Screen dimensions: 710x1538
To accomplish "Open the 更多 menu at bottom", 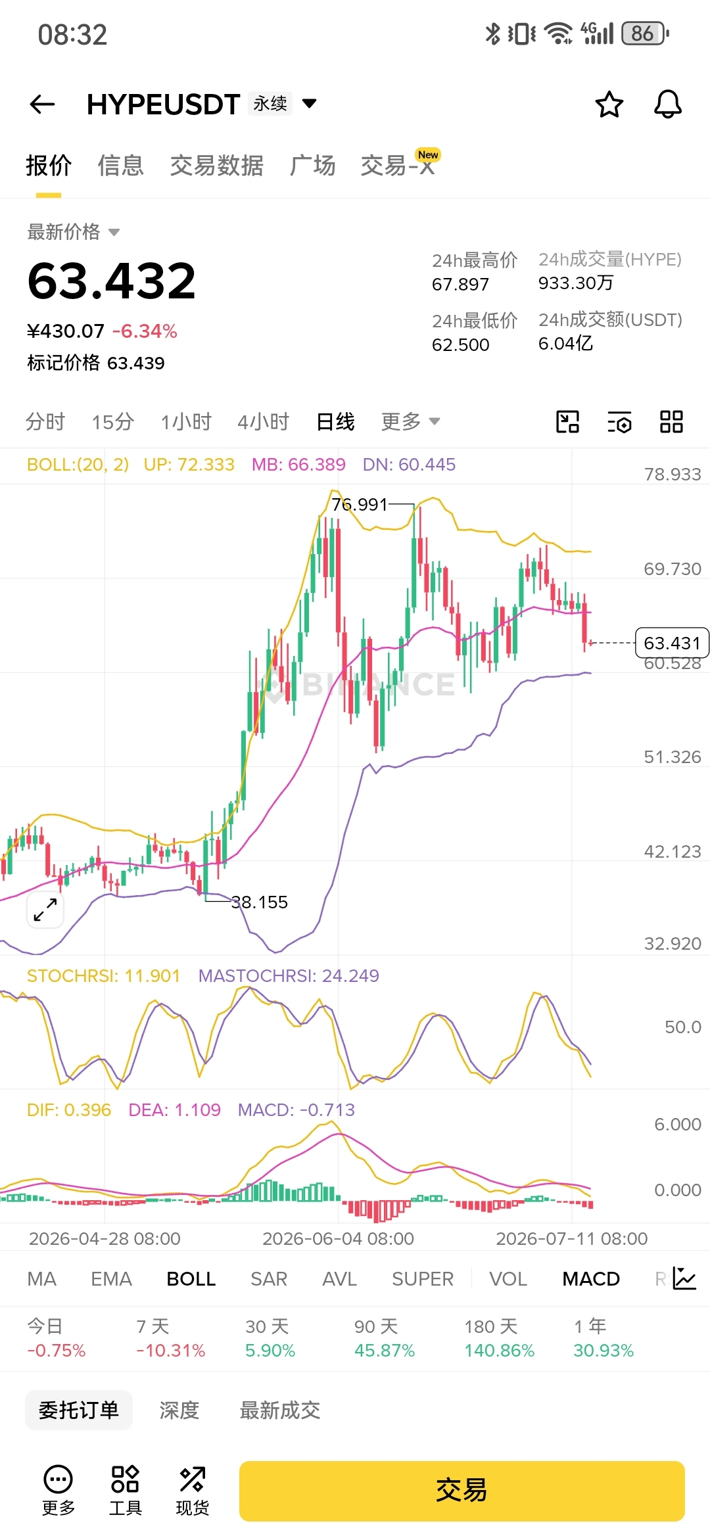I will coord(59,1491).
